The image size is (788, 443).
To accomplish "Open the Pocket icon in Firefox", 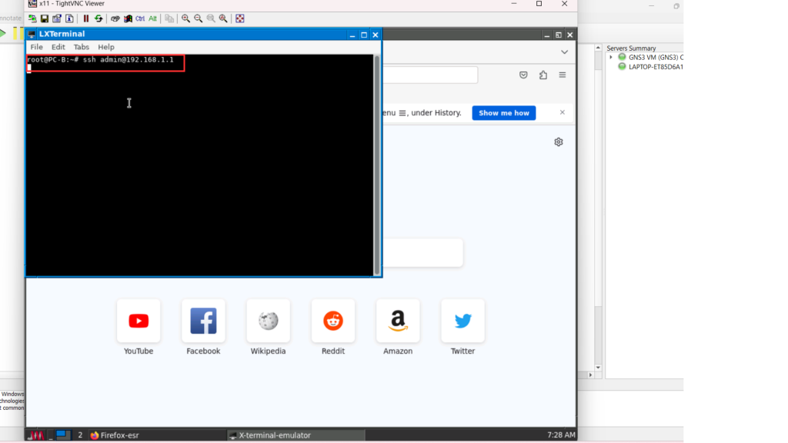I will tap(523, 75).
